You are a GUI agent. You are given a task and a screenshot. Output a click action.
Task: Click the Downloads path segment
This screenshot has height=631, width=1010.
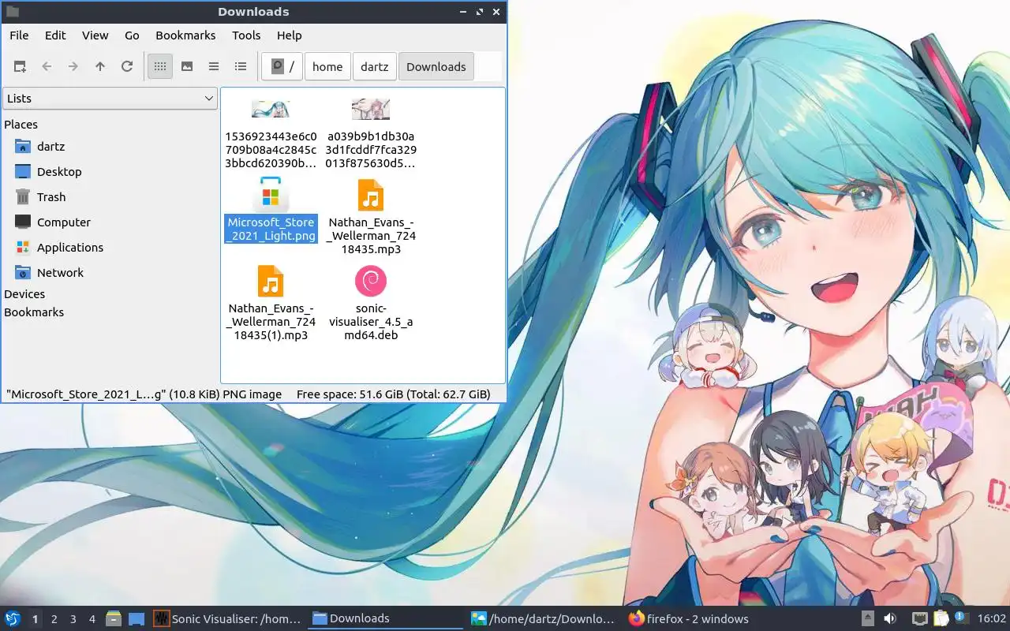pos(436,67)
